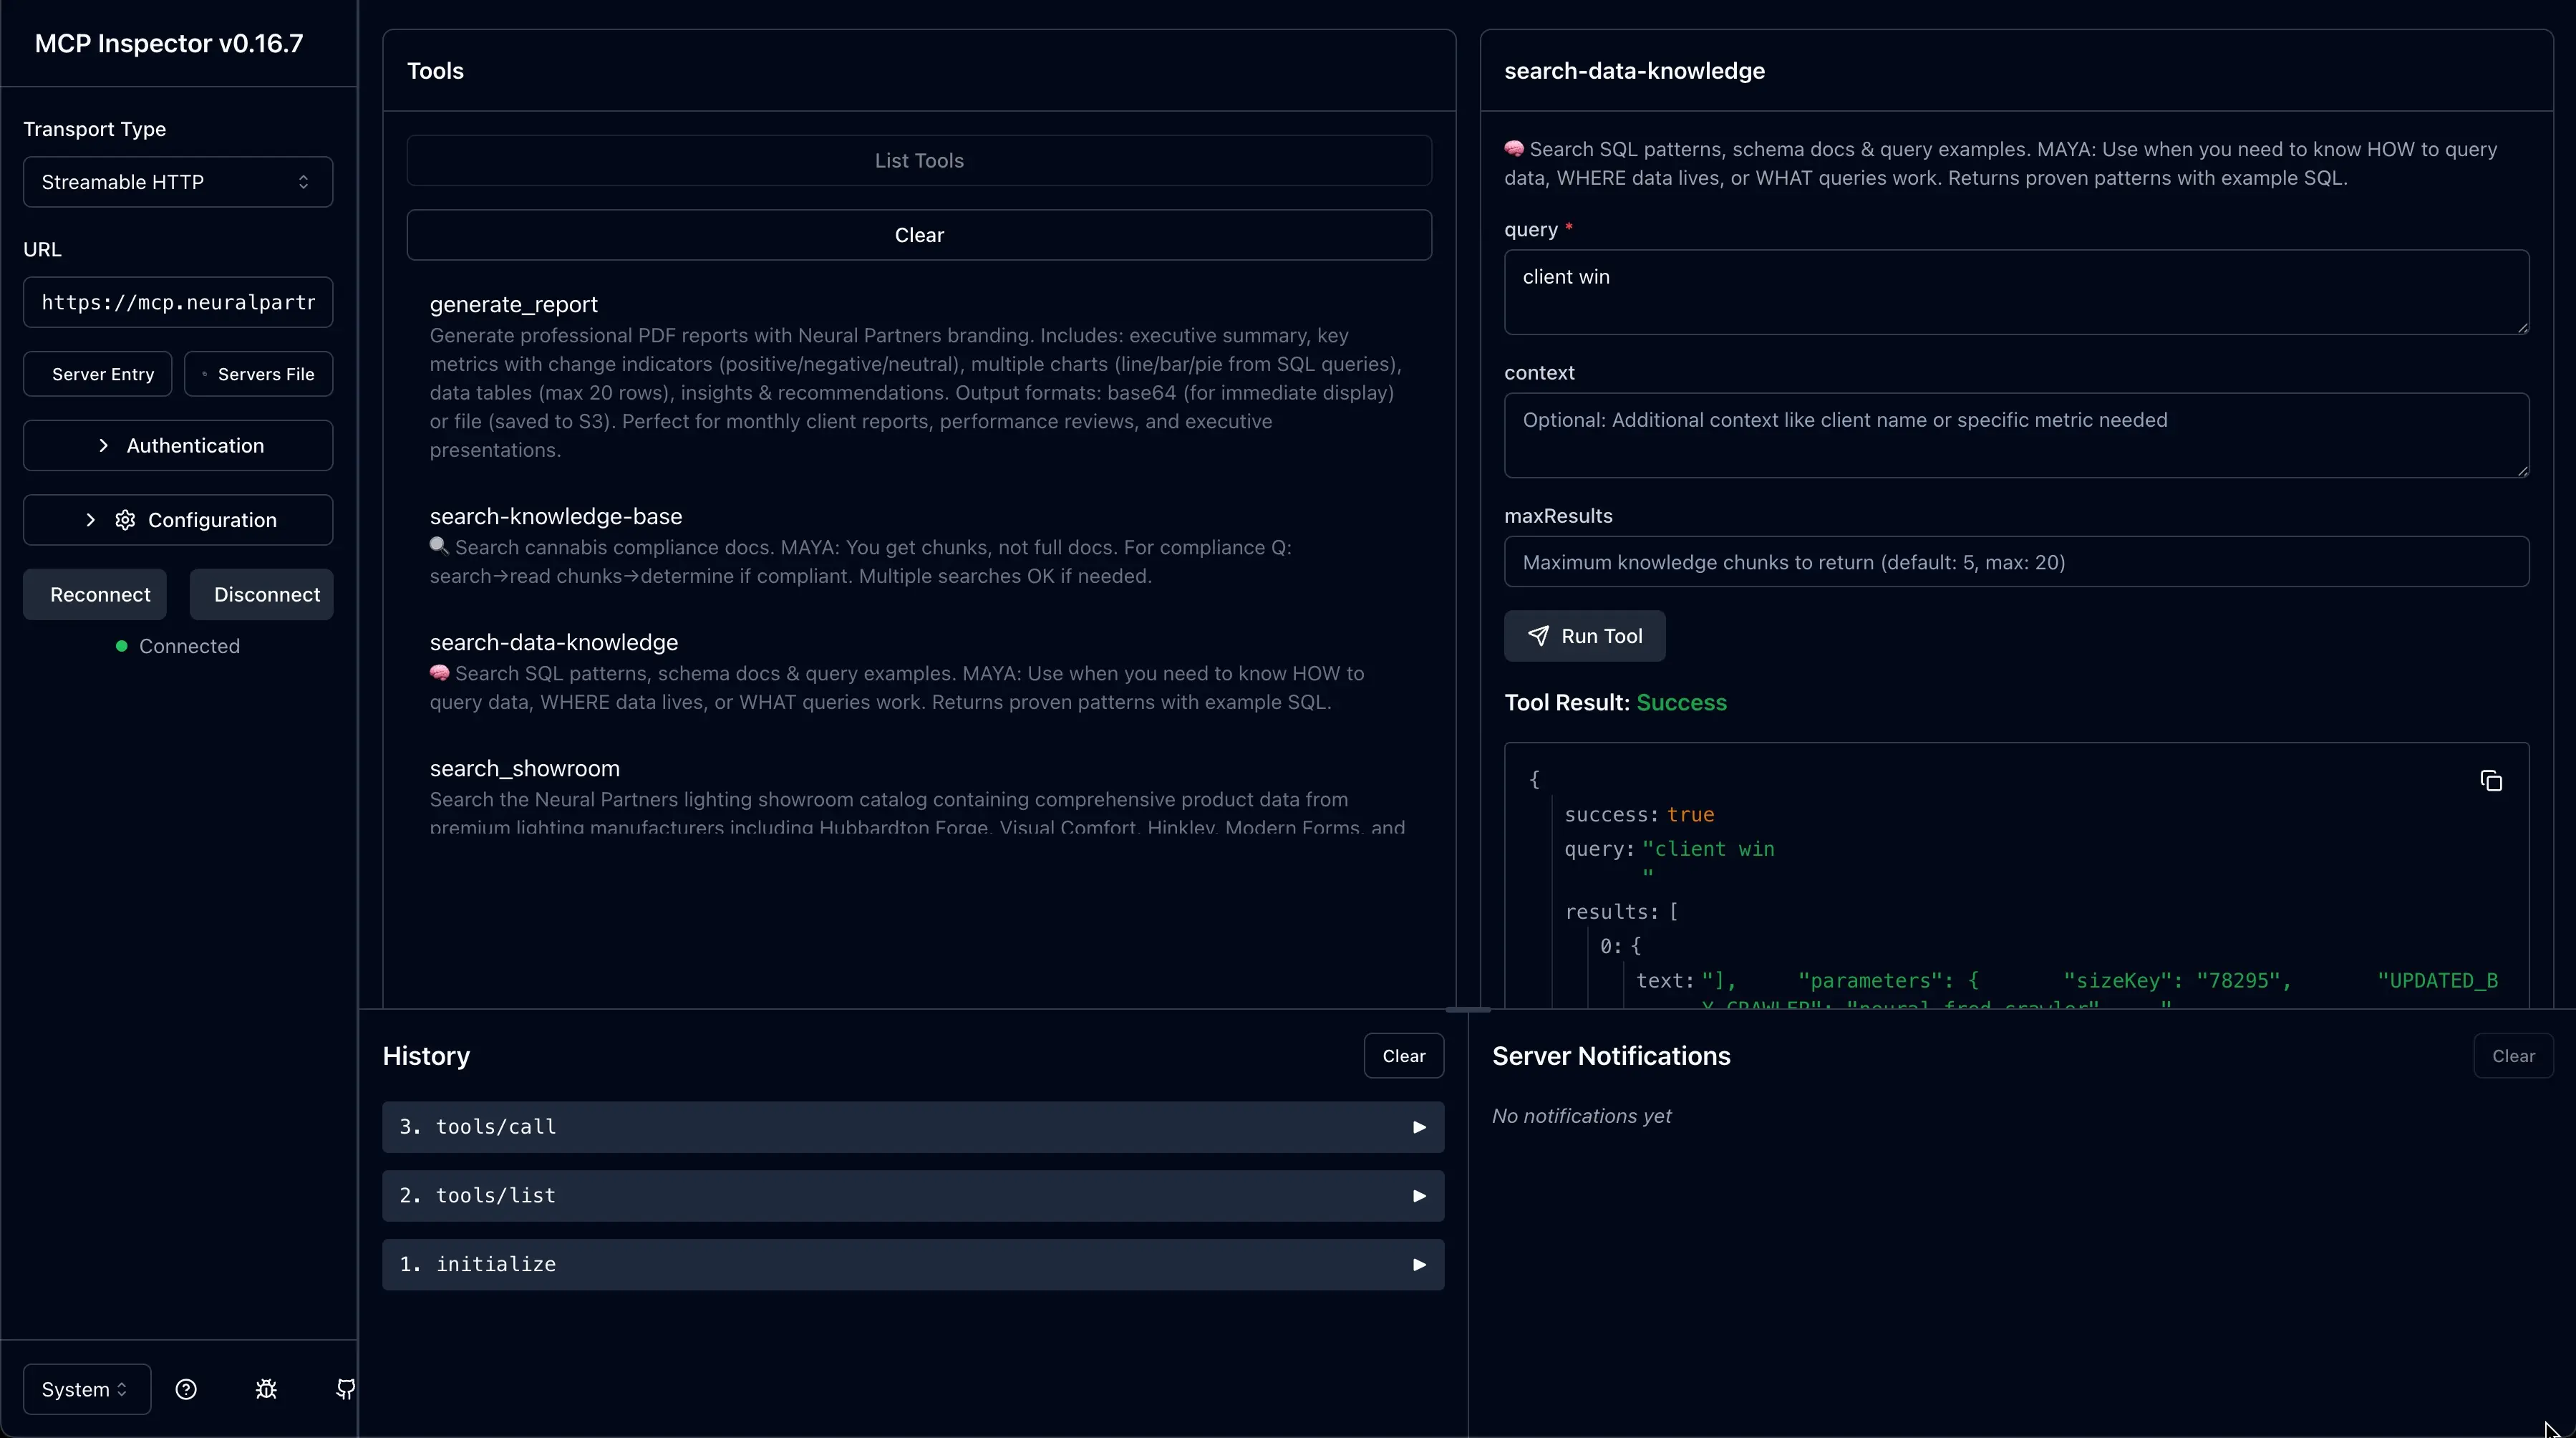Copy tool result with copy icon

[2491, 781]
